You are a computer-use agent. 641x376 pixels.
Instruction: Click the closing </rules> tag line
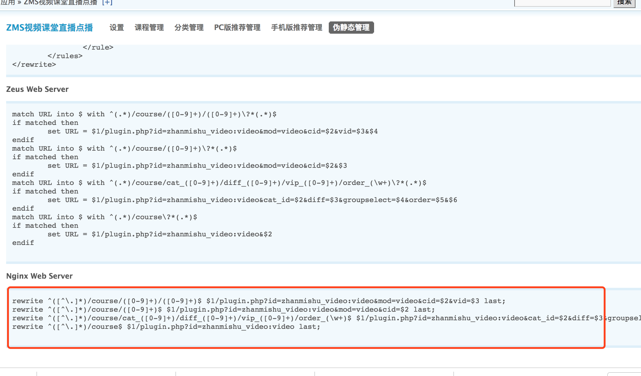tap(65, 56)
